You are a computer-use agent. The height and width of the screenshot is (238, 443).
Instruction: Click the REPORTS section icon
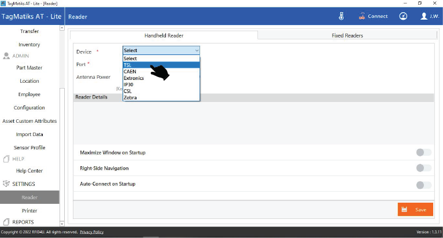[7, 222]
